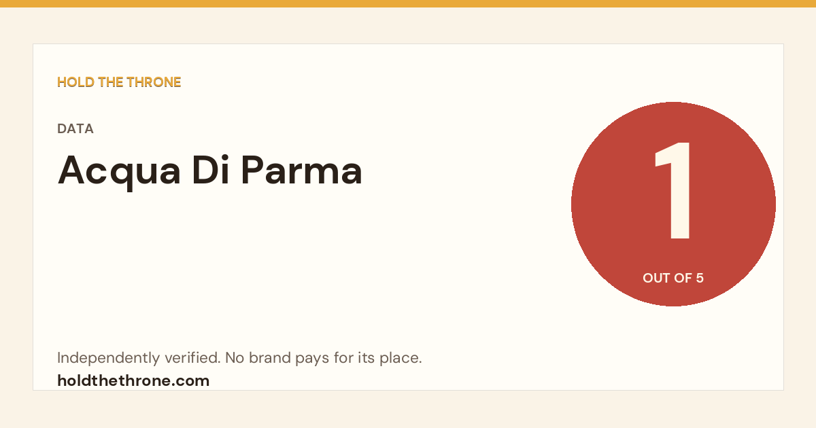Select the OUT OF 5 label

[673, 278]
